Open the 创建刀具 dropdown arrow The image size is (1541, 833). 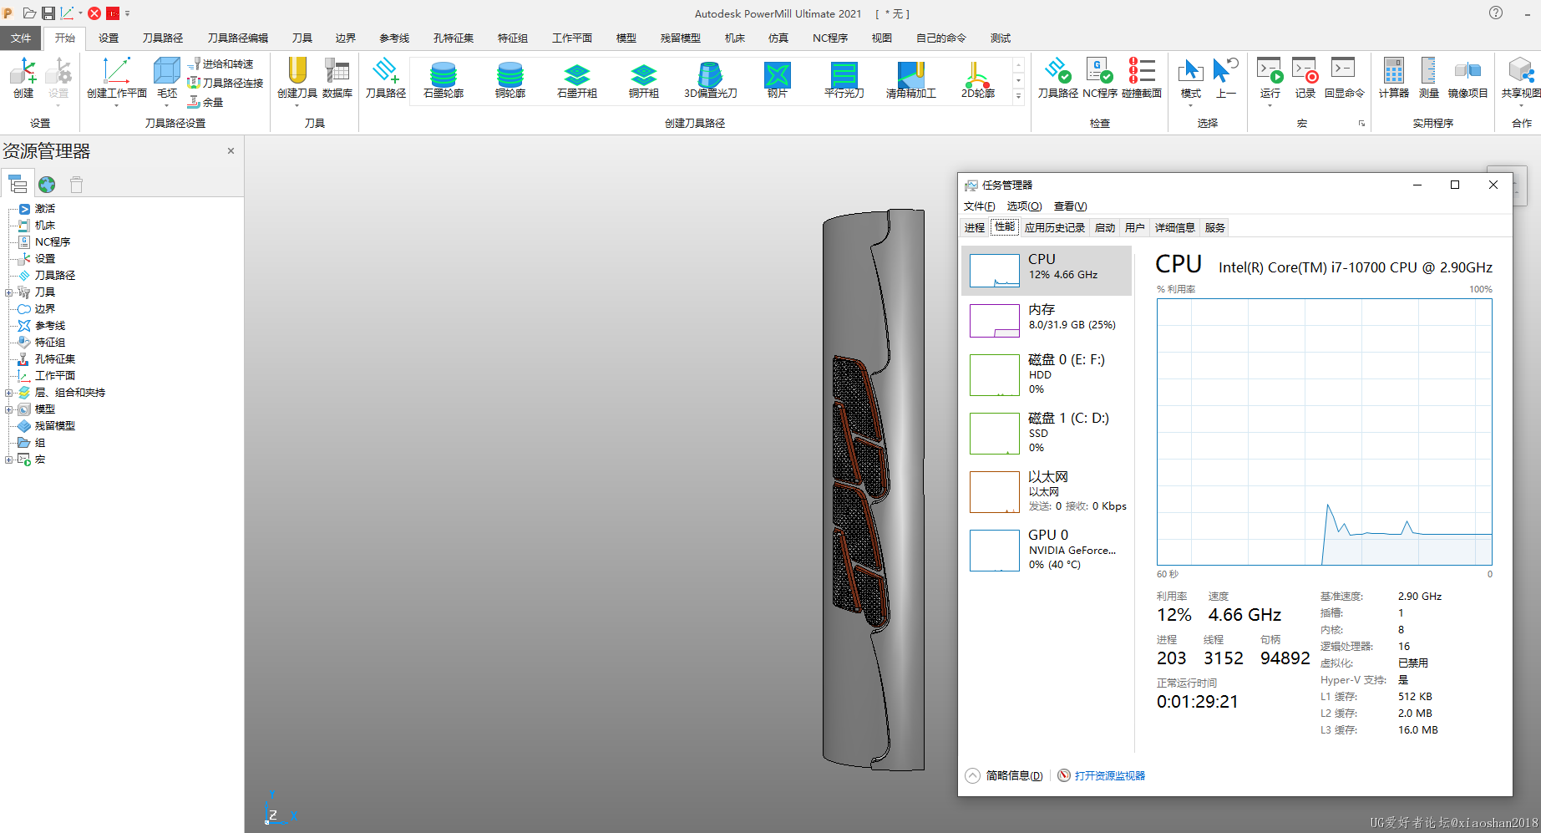[297, 105]
